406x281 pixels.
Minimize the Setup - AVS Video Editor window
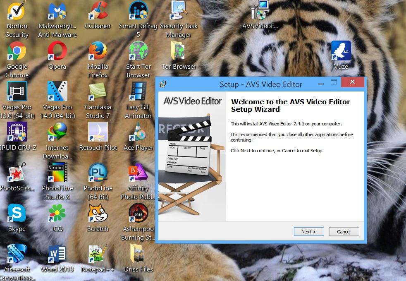coord(321,84)
